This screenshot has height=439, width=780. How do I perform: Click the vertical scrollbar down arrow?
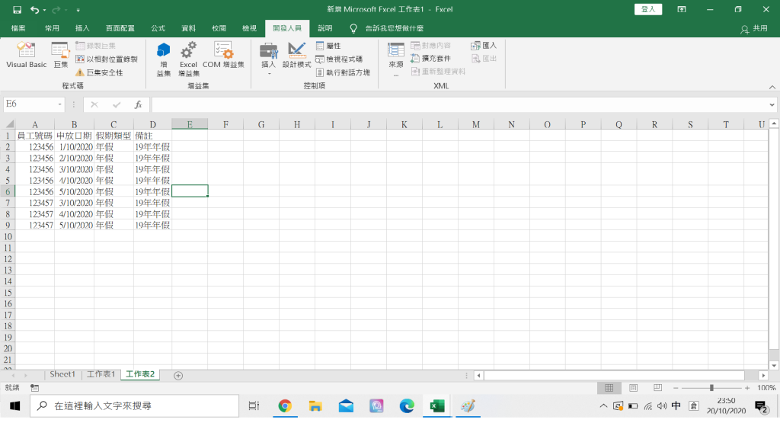[x=774, y=365]
